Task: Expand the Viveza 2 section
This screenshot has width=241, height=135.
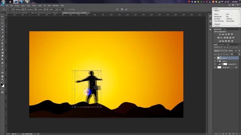Action: click(213, 24)
